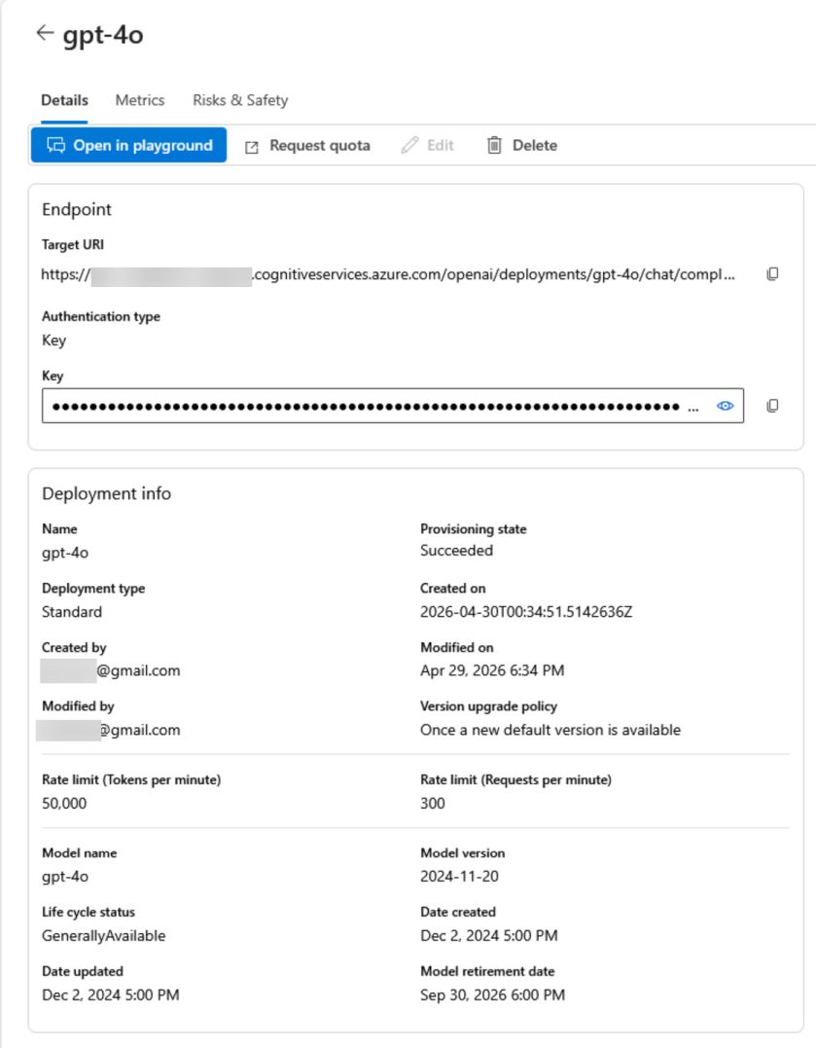Select the Life cycle status GenerallyAvailable

click(104, 936)
